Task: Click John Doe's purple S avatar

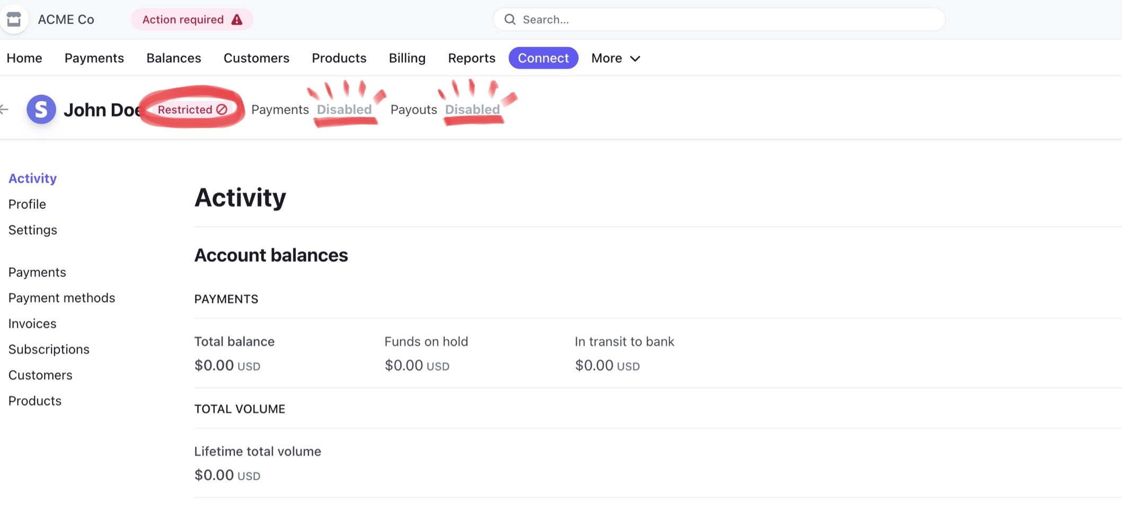Action: [x=41, y=110]
